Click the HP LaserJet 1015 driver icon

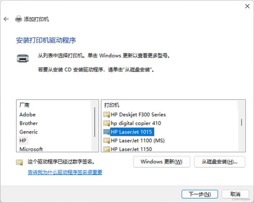[107, 132]
